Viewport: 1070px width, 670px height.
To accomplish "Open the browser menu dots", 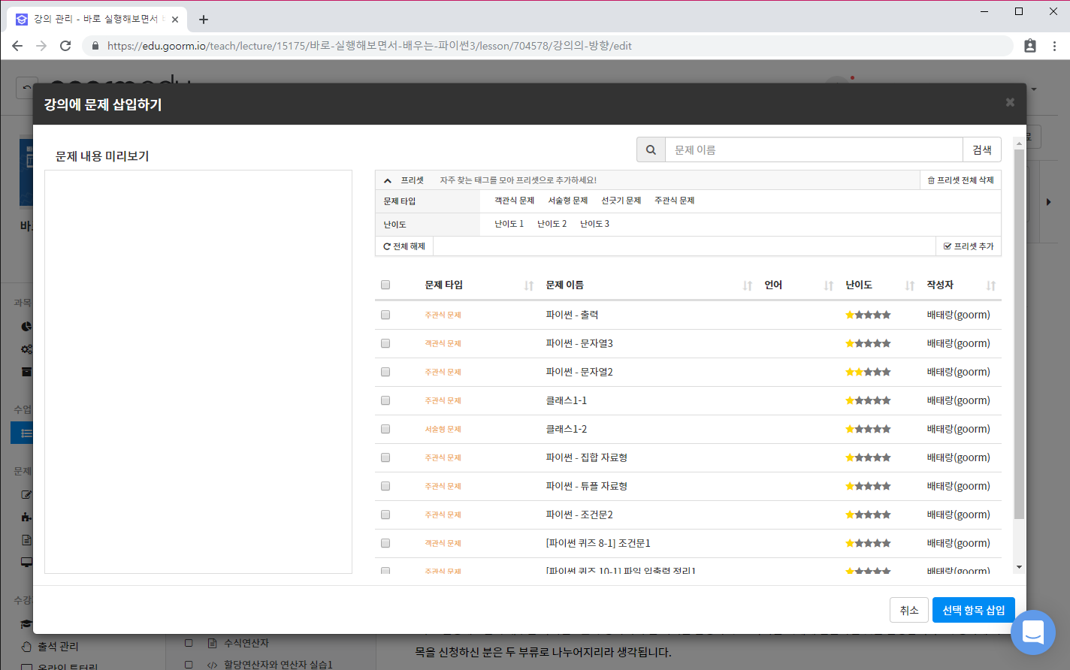I will 1054,46.
